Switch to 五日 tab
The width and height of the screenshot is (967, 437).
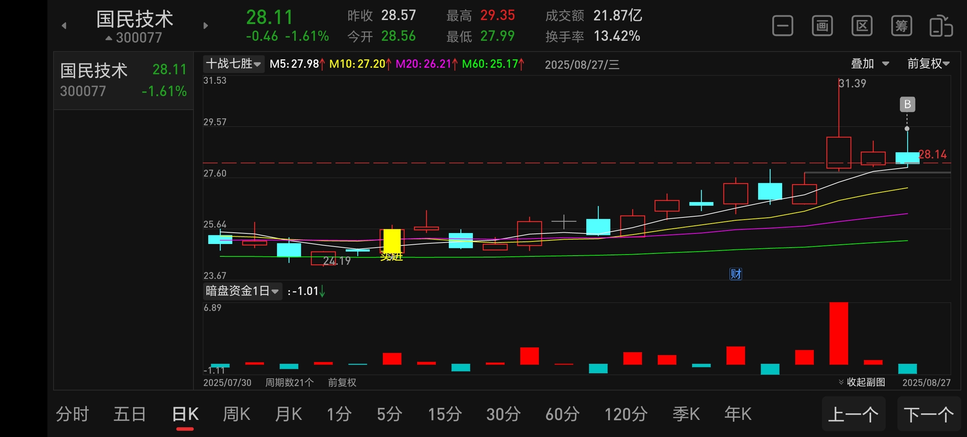(130, 414)
